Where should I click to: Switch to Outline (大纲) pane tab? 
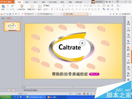(x=3, y=18)
